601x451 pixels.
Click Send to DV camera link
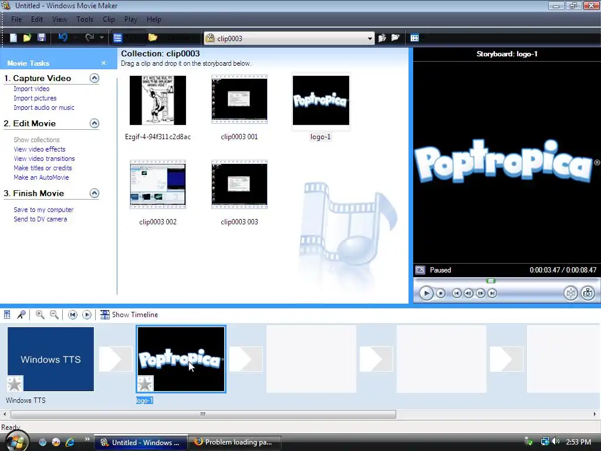click(40, 219)
